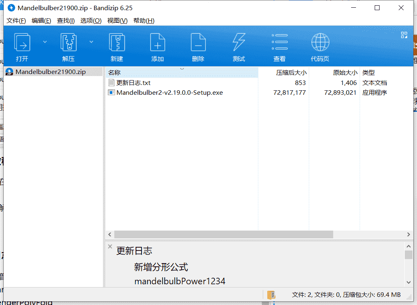Click the Extract (解压) toolbar icon
Screen dimensions: 417x305
point(68,42)
